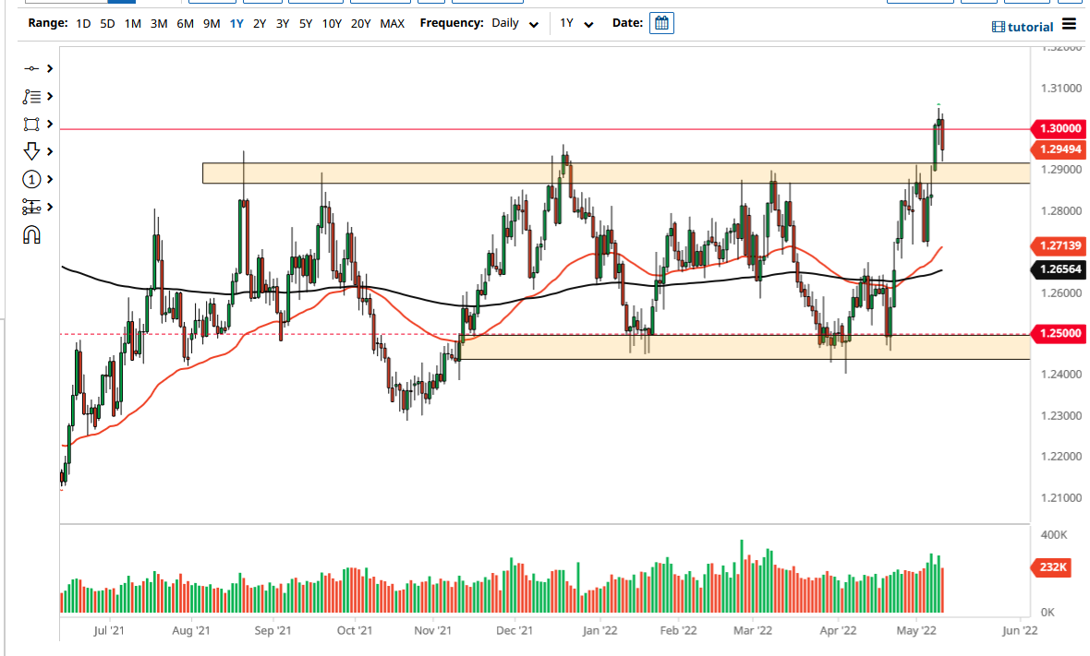Select the 5Y range tab
Viewport: 1090px width, 656px height.
click(305, 22)
